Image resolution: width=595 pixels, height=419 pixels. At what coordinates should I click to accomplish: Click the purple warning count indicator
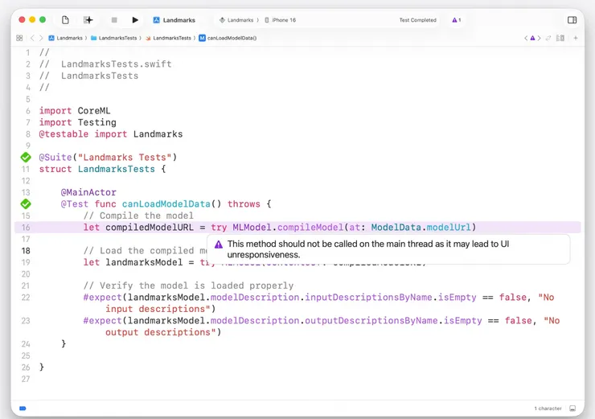[456, 20]
